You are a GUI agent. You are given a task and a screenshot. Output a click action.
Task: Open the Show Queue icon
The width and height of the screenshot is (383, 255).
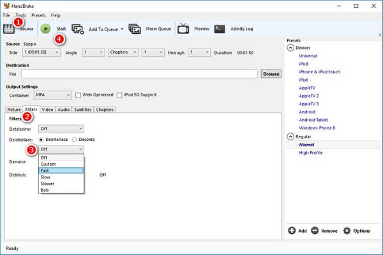(x=135, y=29)
